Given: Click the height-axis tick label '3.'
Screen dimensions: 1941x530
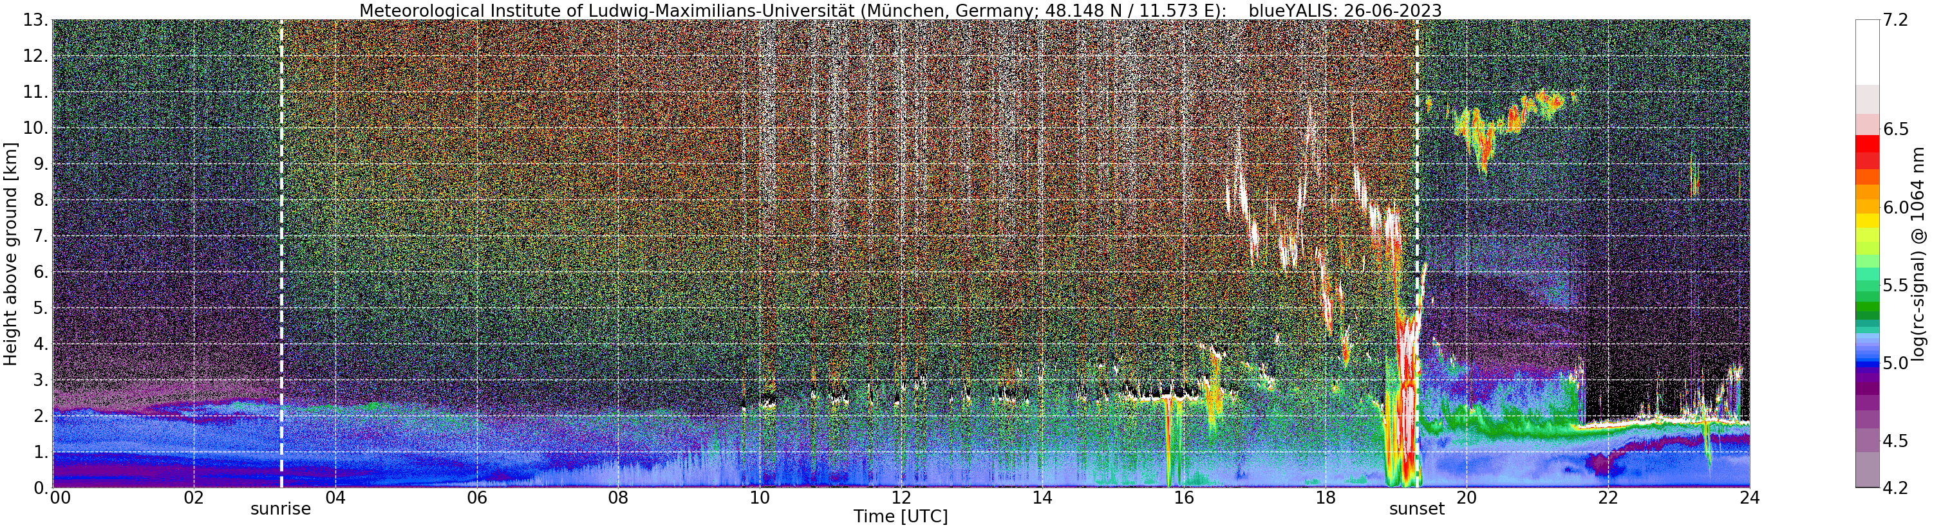Looking at the screenshot, I should [x=40, y=380].
